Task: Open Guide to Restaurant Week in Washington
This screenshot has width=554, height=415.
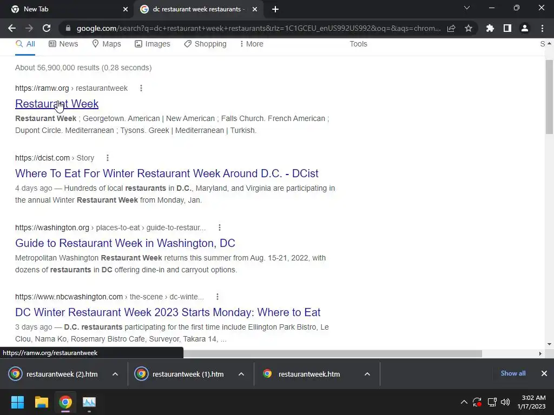Action: (125, 243)
